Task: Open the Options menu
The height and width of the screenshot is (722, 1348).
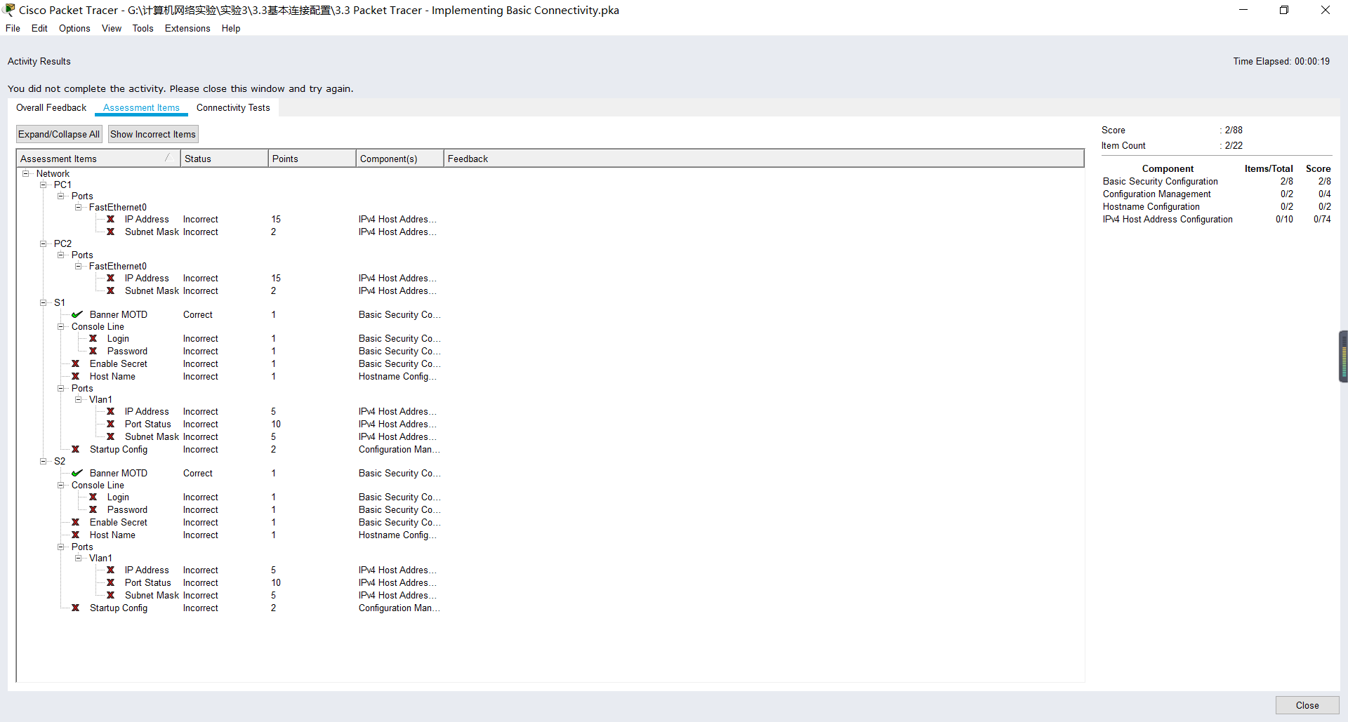Action: 74,29
